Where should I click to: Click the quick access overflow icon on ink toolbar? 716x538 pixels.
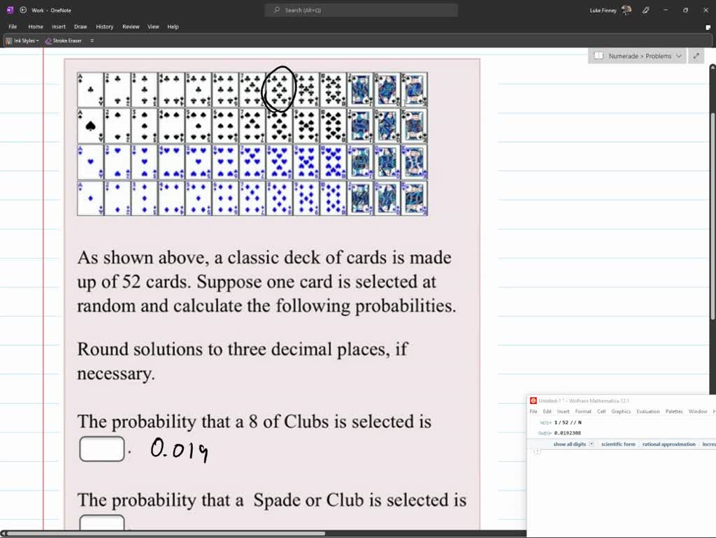(92, 41)
